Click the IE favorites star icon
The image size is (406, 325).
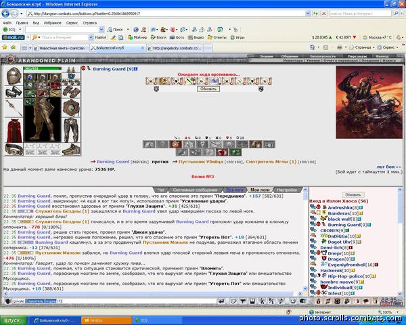click(5, 47)
